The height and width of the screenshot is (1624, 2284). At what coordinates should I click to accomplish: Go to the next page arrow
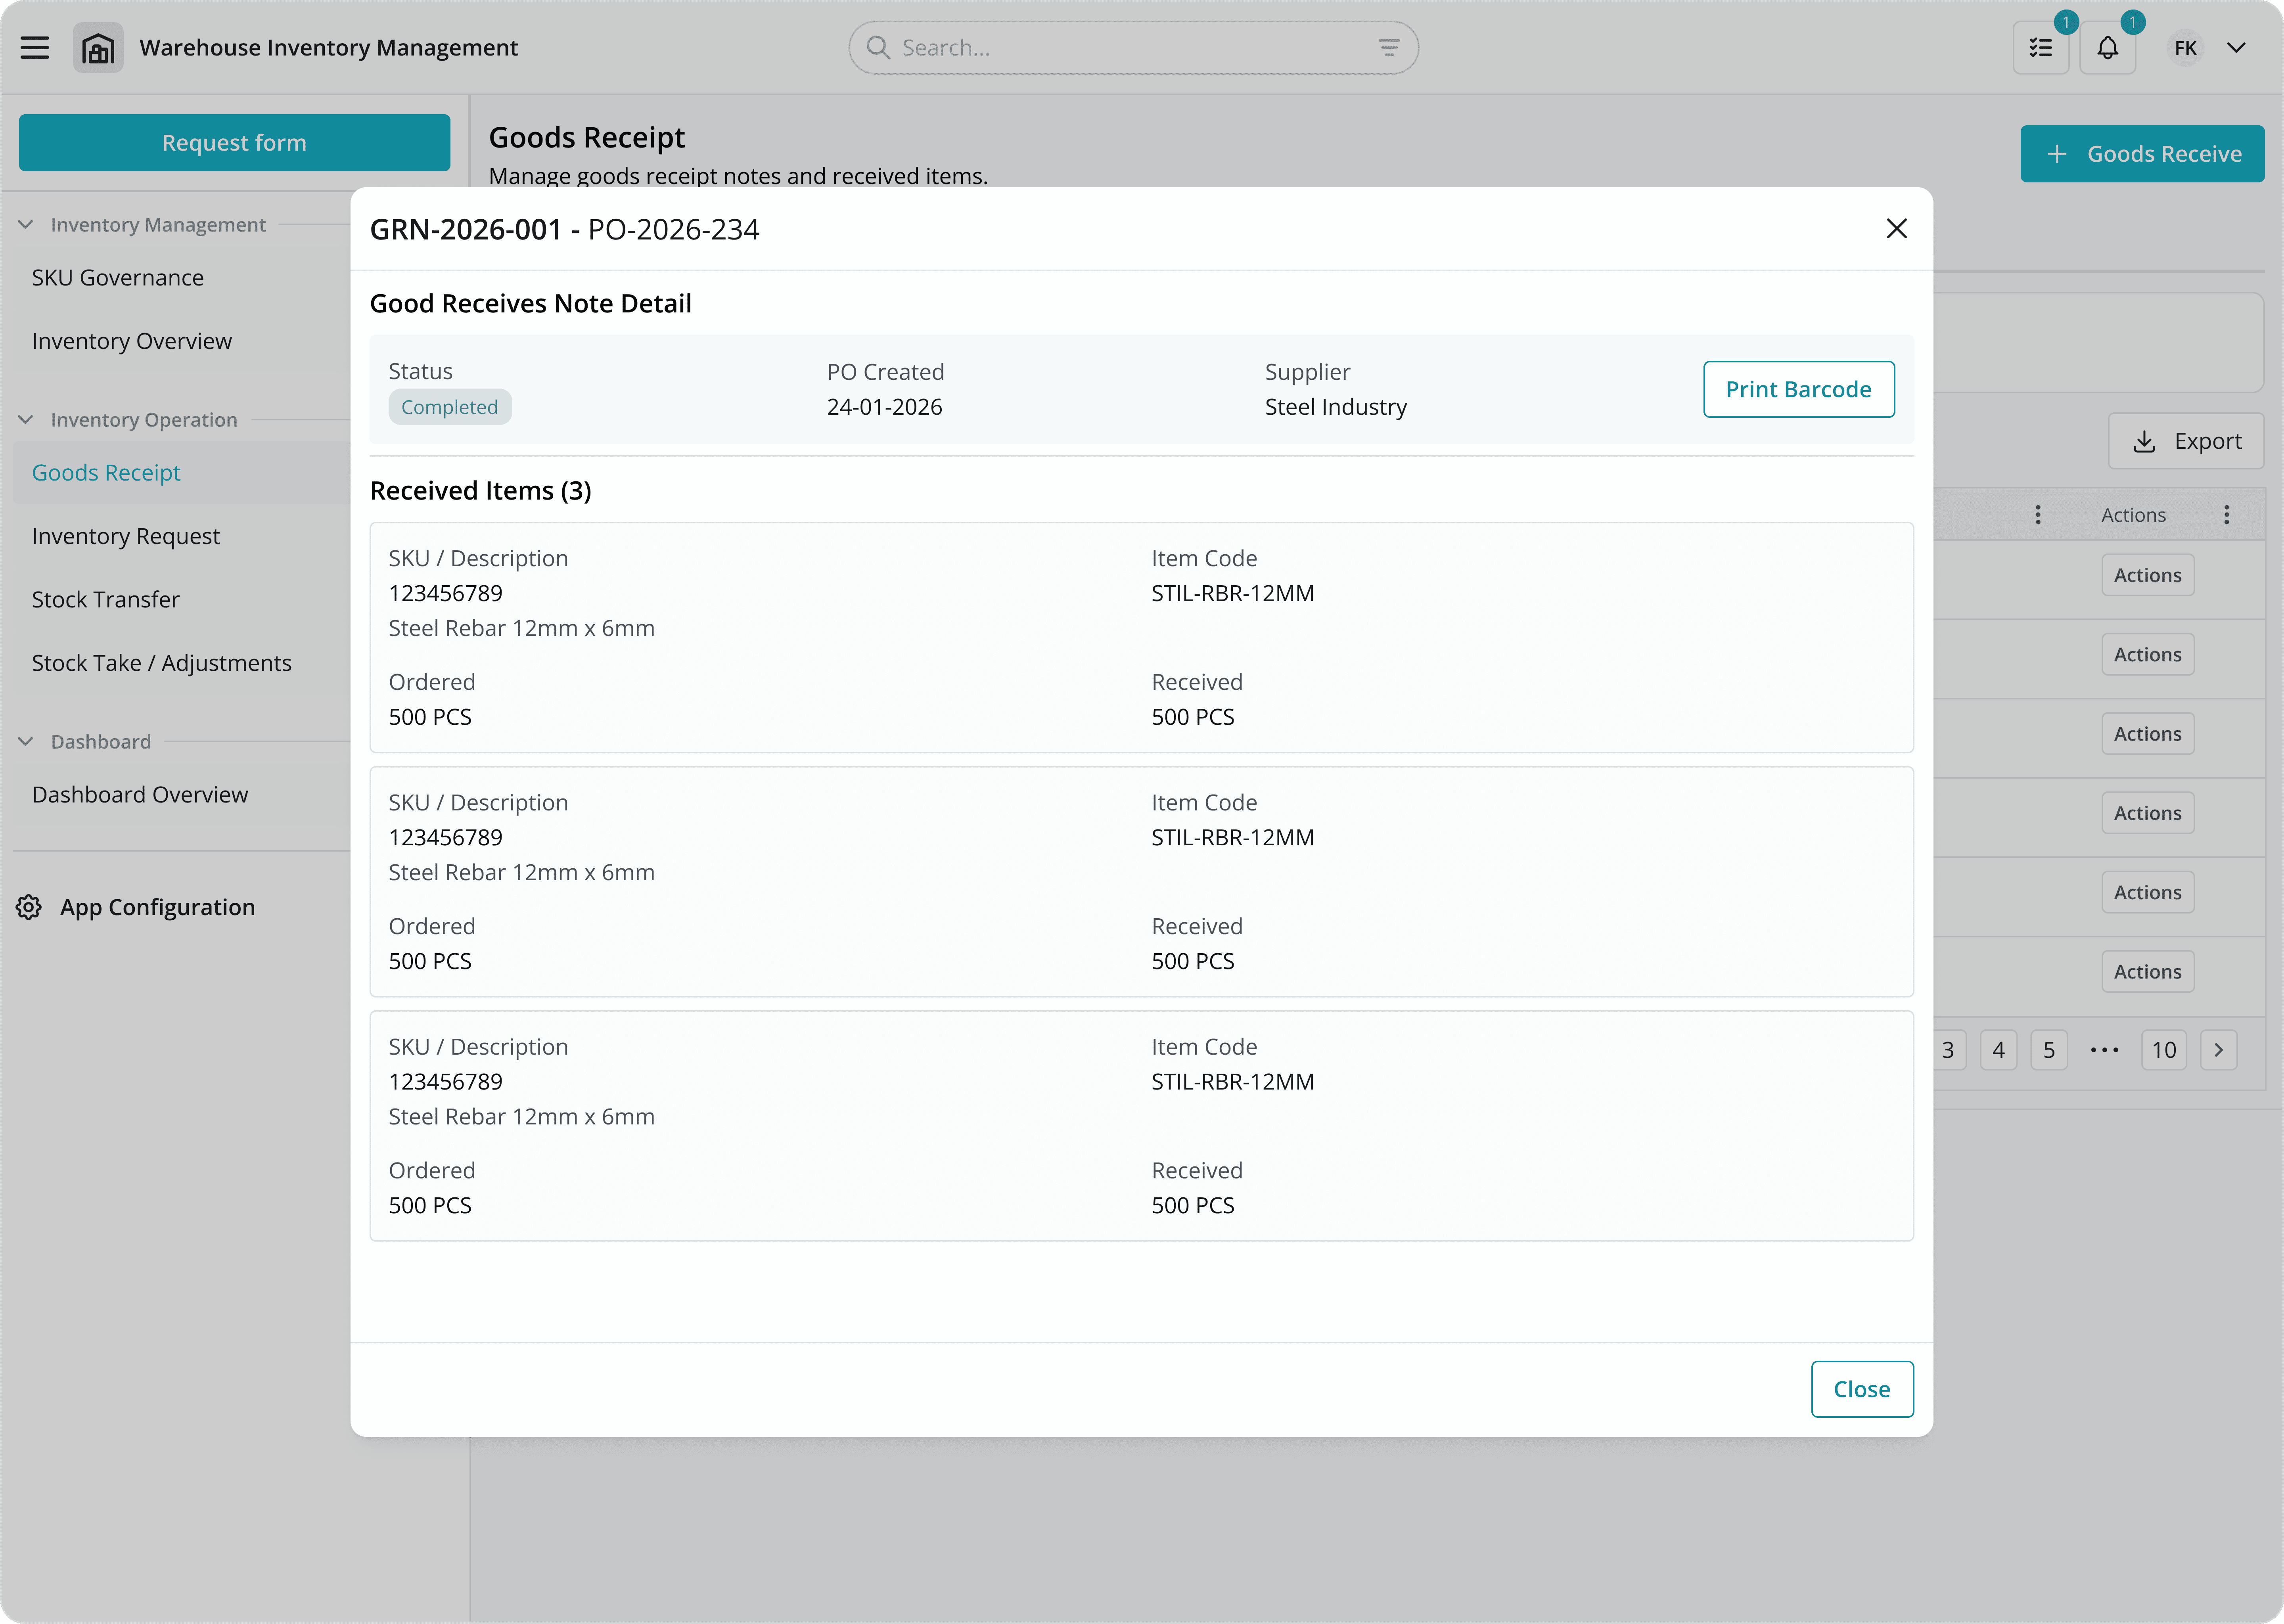[2218, 1050]
